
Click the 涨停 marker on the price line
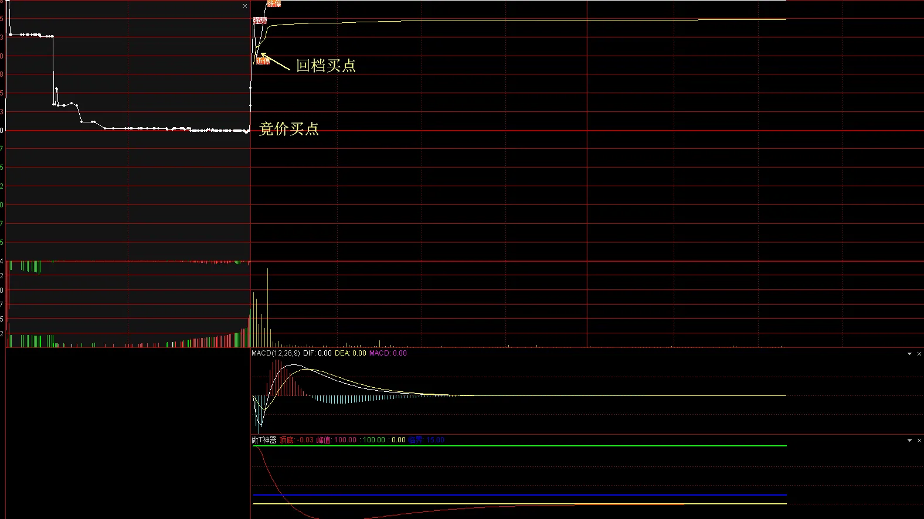click(274, 4)
